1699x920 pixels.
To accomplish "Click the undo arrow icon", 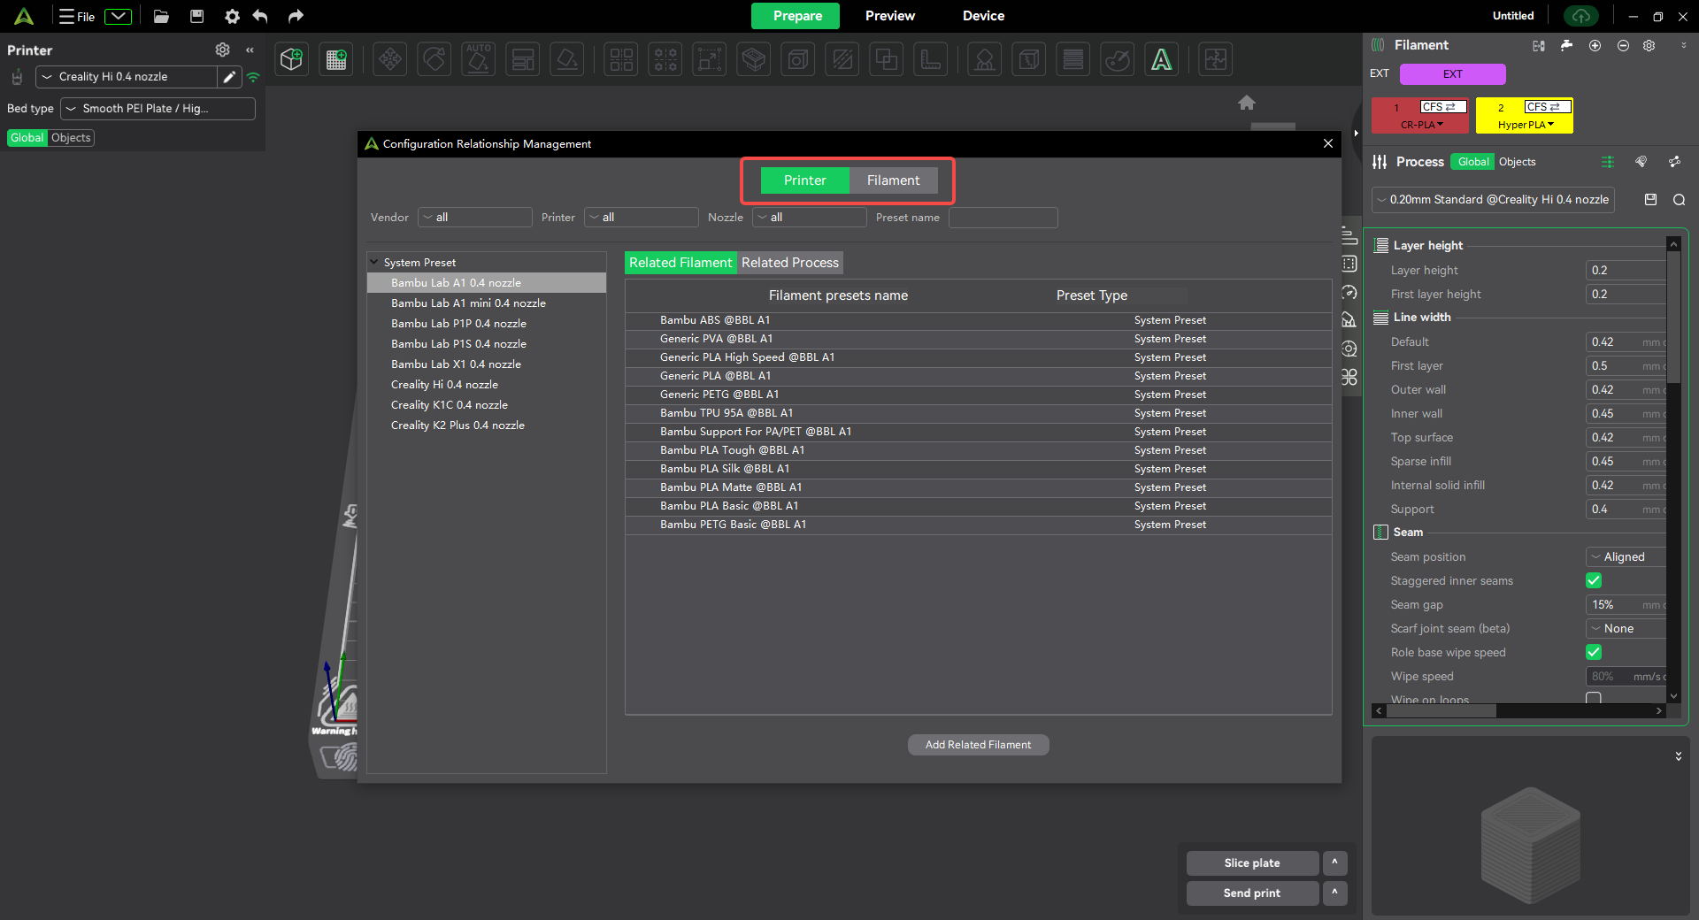I will click(x=260, y=16).
